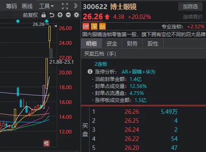Switch to the 财务 tab
Screen dimensions: 206x152
point(132,44)
